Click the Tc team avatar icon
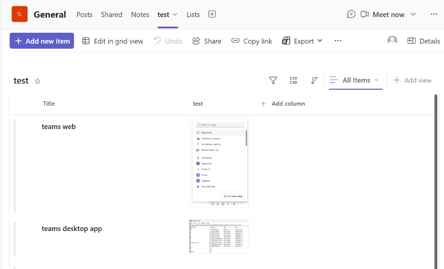 coord(19,14)
